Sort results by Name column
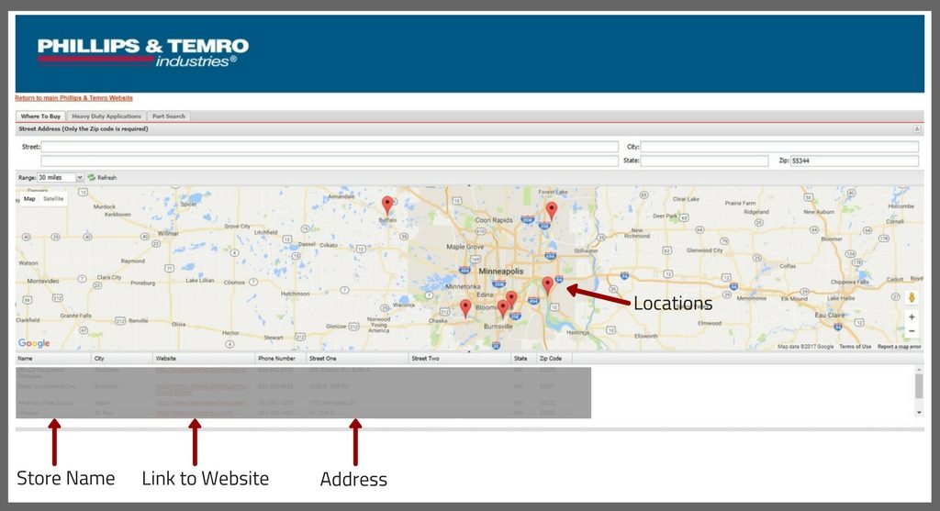Viewport: 940px width, 511px height. point(53,358)
